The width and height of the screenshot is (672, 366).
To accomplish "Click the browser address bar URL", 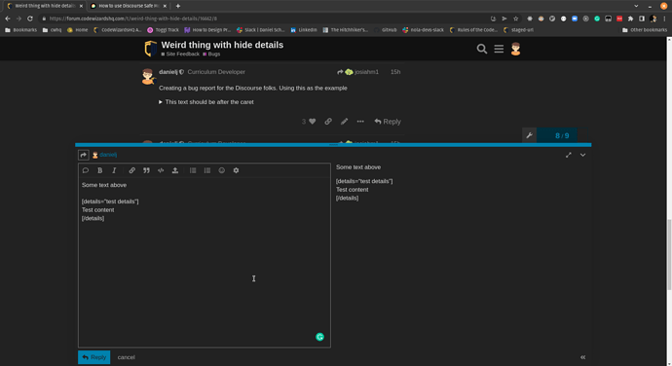I will [132, 18].
